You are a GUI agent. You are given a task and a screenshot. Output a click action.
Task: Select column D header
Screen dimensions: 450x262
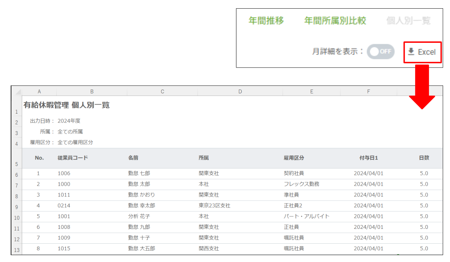point(240,91)
